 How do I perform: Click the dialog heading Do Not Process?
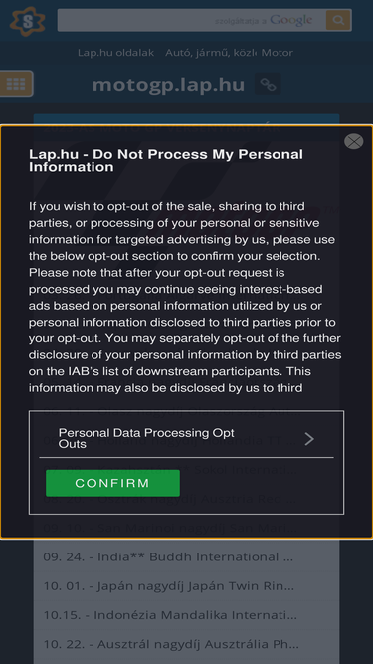(166, 161)
